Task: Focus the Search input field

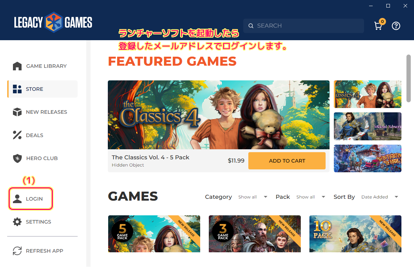Action: 303,26
